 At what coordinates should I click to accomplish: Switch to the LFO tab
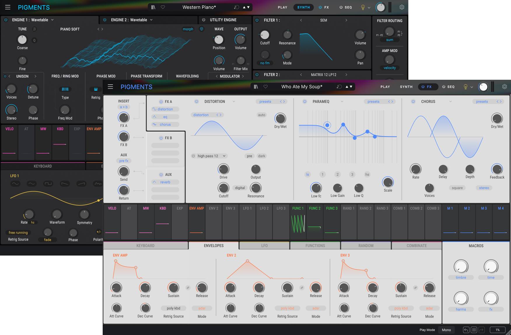[264, 246]
